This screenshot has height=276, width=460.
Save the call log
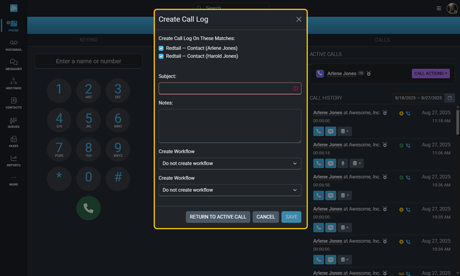pos(291,217)
